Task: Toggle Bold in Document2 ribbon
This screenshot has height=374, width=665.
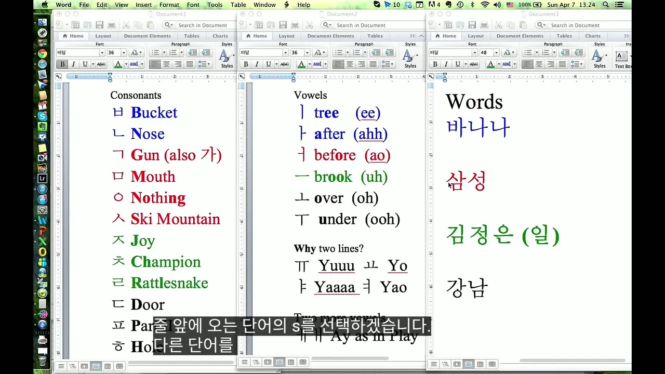Action: (x=246, y=64)
